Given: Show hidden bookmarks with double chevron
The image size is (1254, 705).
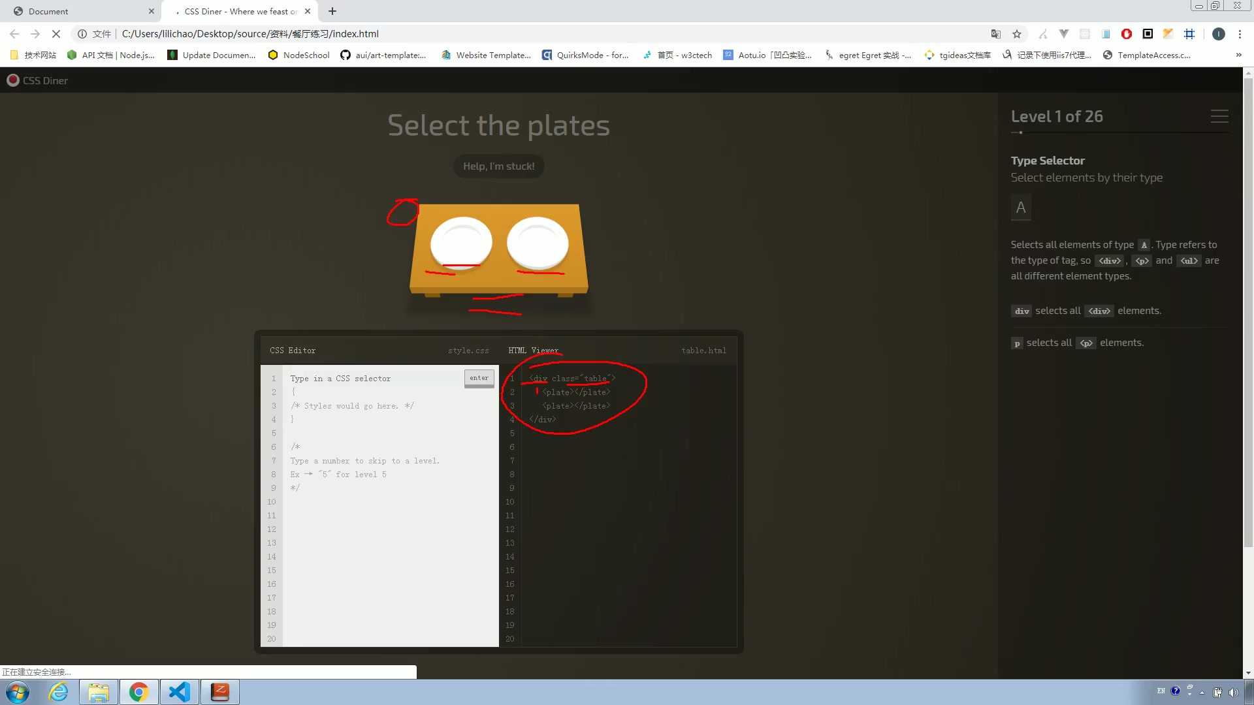Looking at the screenshot, I should click(1239, 55).
